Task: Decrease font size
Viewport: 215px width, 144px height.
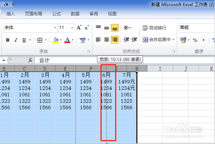Action: (87, 28)
